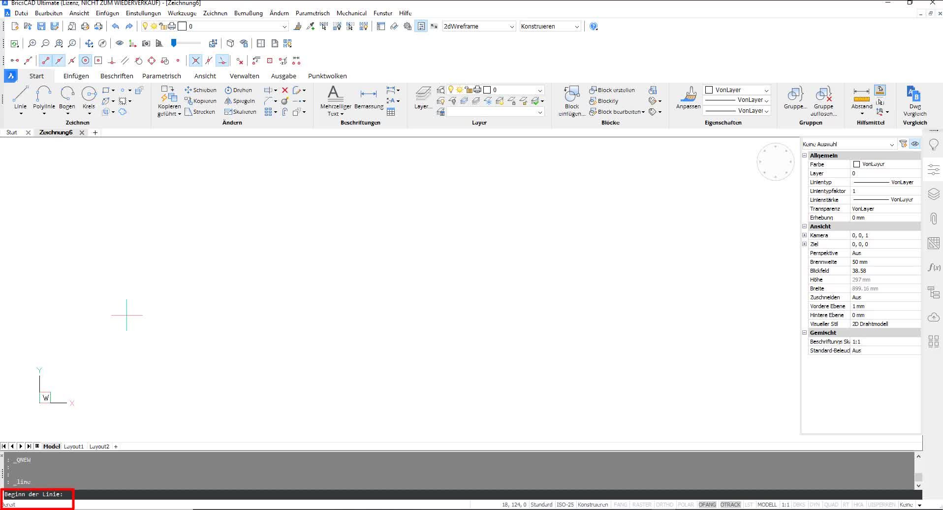943x510 pixels.
Task: Toggle ORTHO mode in status bar
Action: pyautogui.click(x=664, y=505)
